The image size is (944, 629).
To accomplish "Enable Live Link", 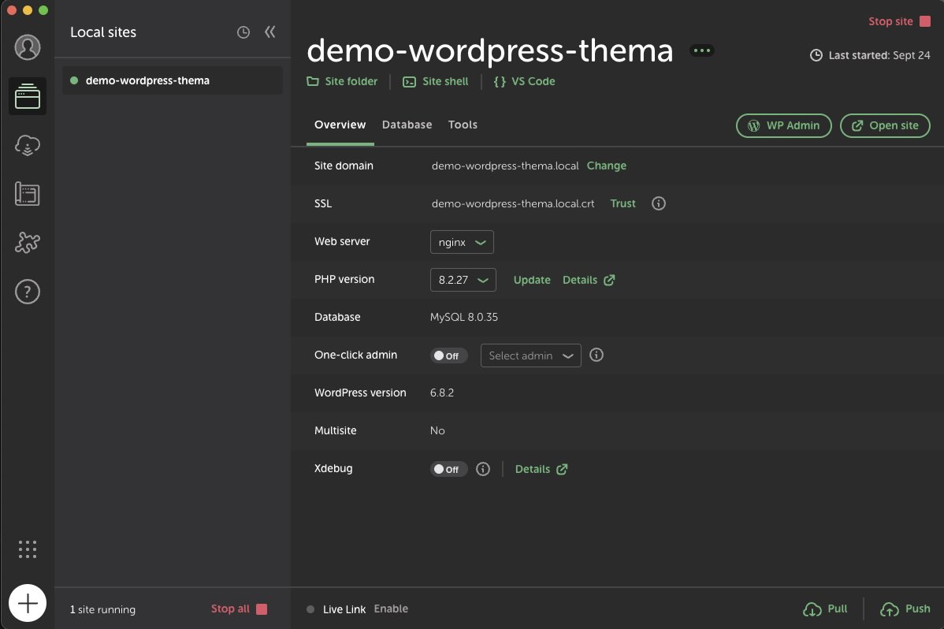I will (391, 609).
